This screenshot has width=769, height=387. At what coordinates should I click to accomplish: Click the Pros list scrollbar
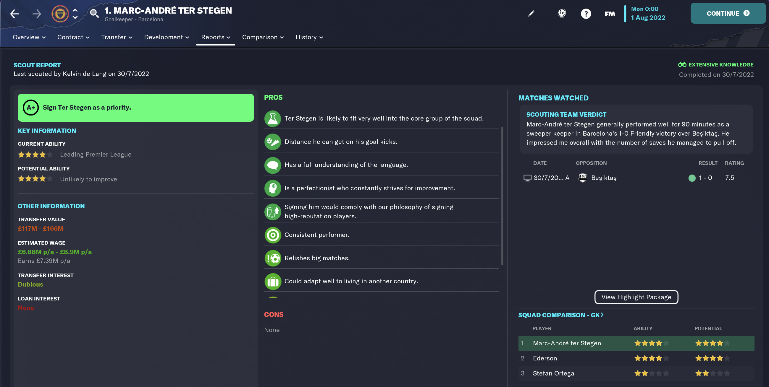(502, 196)
